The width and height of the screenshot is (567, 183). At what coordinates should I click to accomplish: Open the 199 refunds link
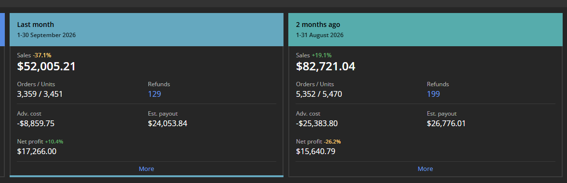point(433,94)
